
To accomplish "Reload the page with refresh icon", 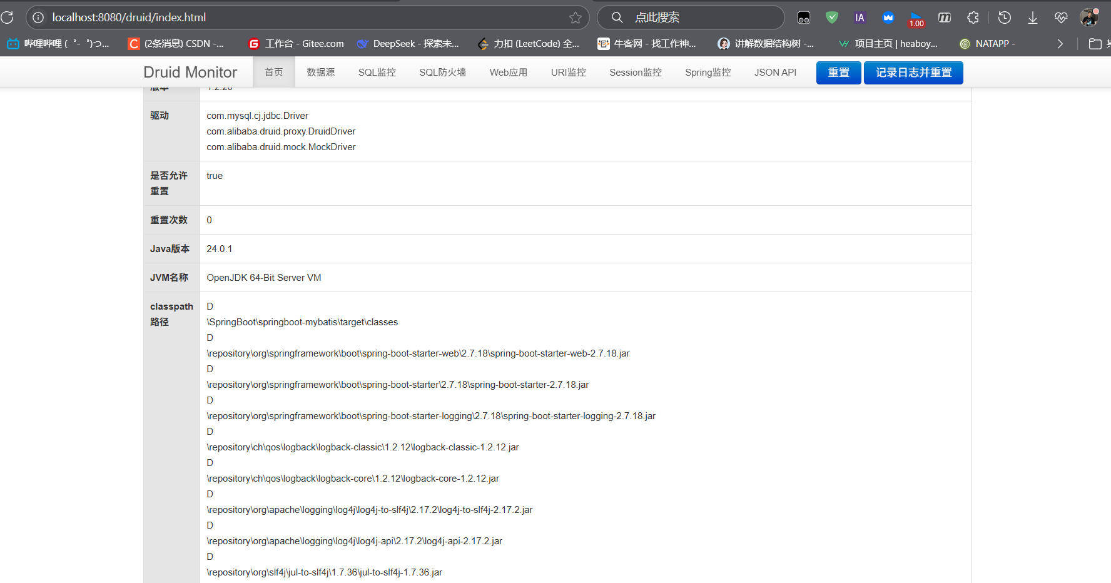I will (7, 18).
